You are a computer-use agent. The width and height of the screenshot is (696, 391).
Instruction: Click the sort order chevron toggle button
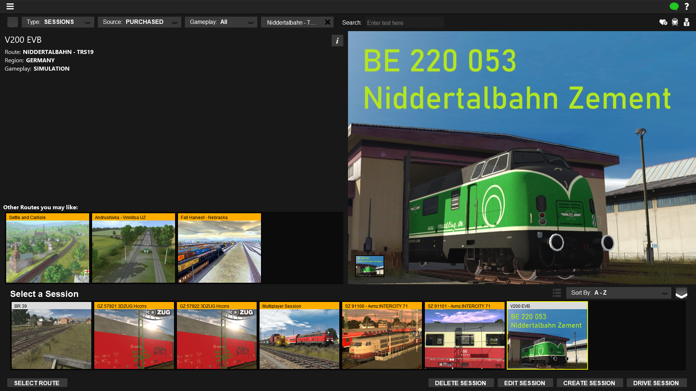(x=681, y=293)
